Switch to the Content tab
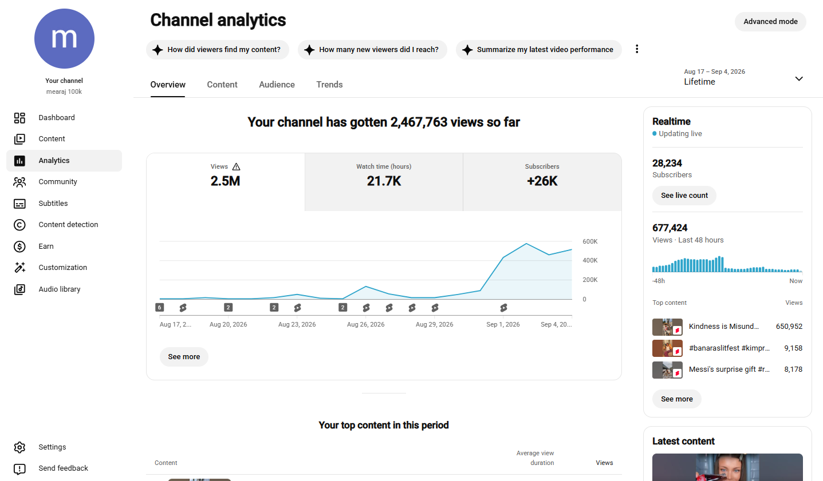Image resolution: width=823 pixels, height=481 pixels. click(x=222, y=85)
